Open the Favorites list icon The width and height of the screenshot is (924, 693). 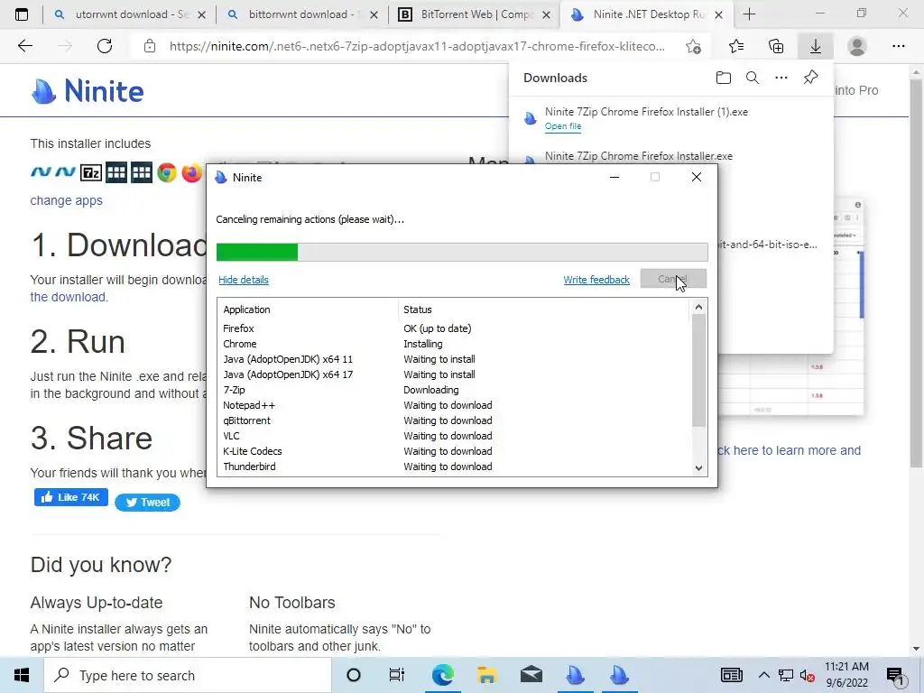pyautogui.click(x=736, y=46)
